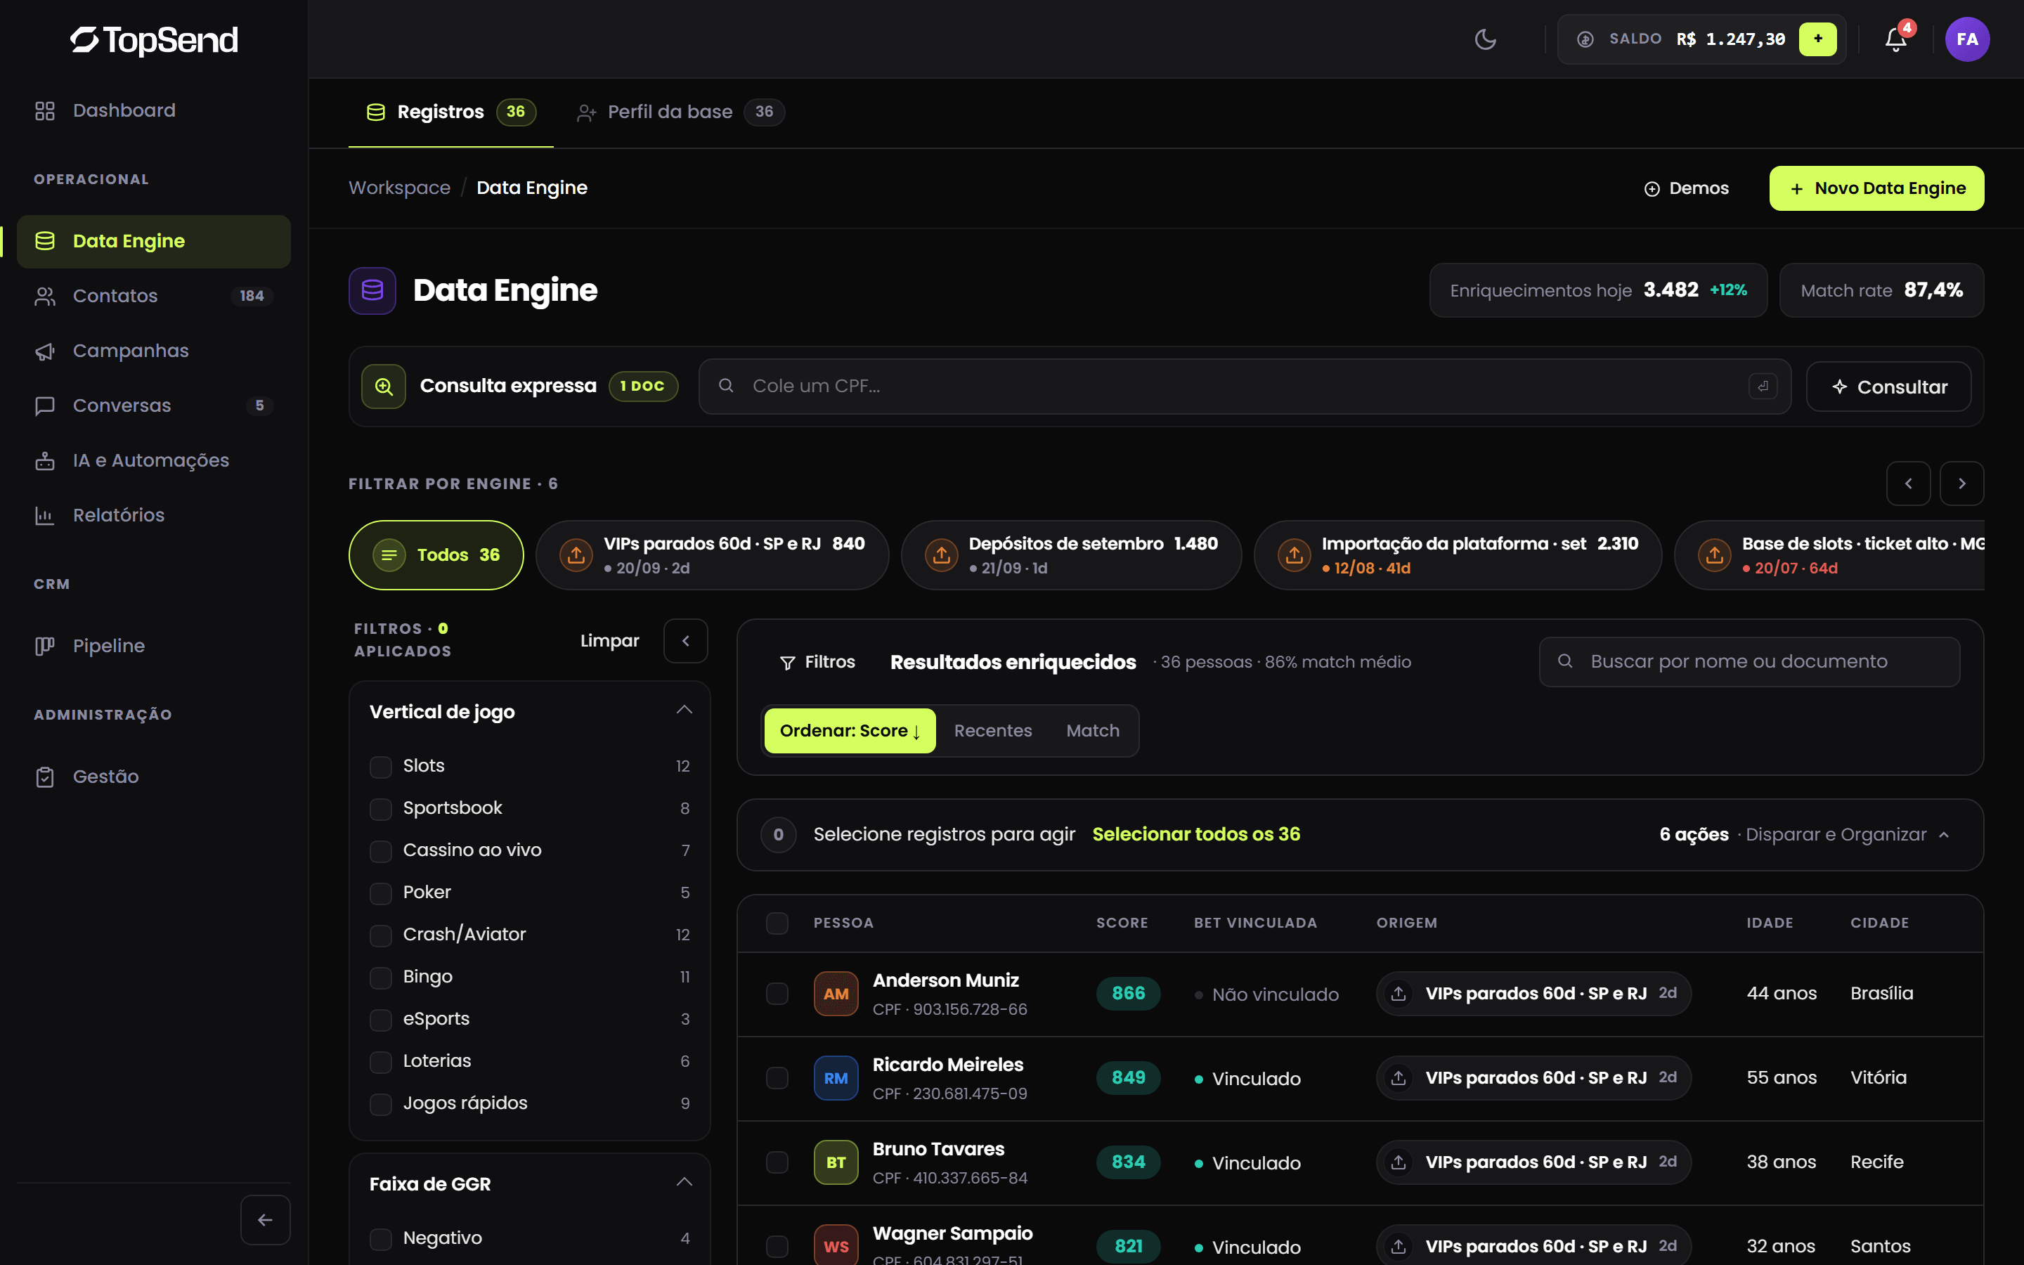Add balance with the plus icon
The width and height of the screenshot is (2024, 1265).
click(1817, 39)
